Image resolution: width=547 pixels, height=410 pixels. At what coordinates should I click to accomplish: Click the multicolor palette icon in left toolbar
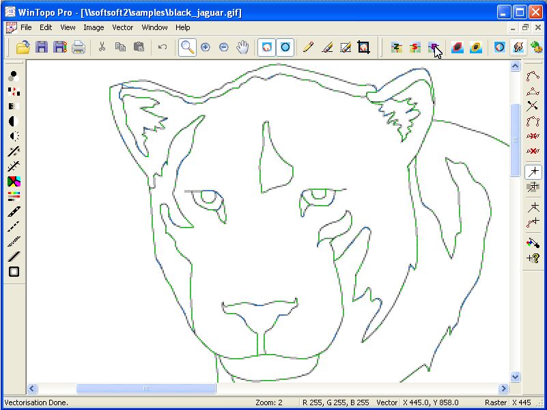pos(14,182)
